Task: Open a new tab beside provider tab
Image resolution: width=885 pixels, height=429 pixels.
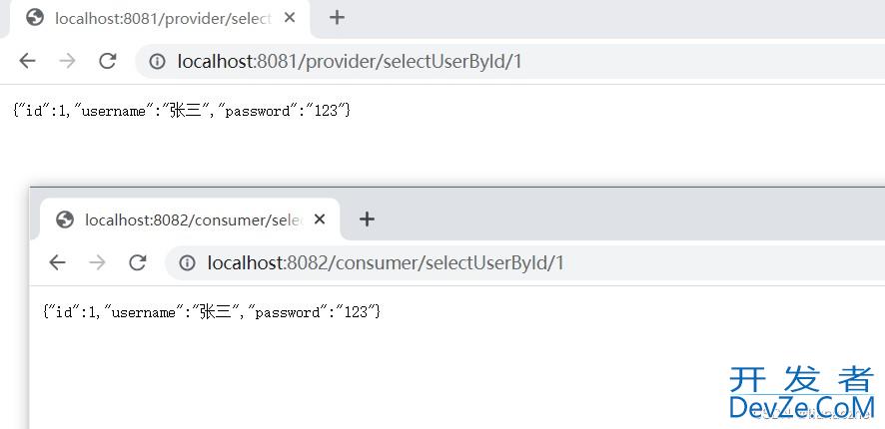Action: [337, 18]
